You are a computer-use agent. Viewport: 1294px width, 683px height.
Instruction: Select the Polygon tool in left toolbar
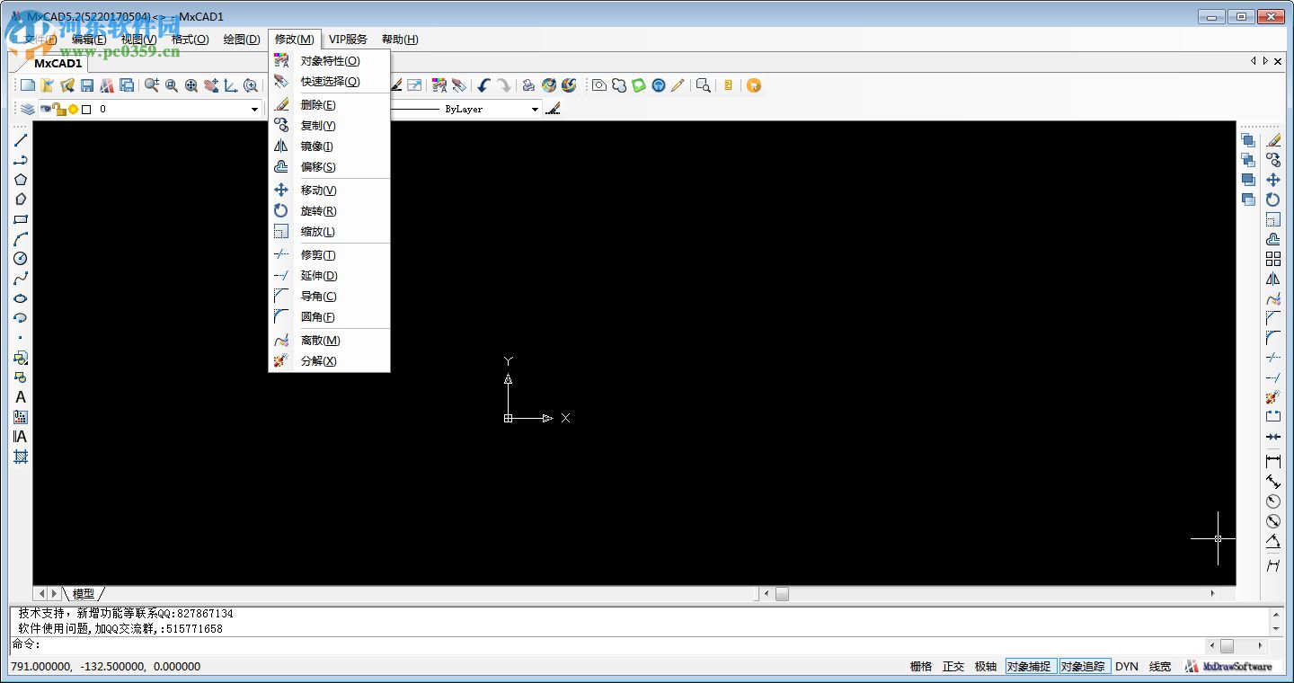[x=20, y=180]
